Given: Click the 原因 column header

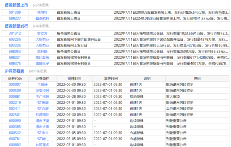Looking at the screenshot, I should tap(197, 79).
